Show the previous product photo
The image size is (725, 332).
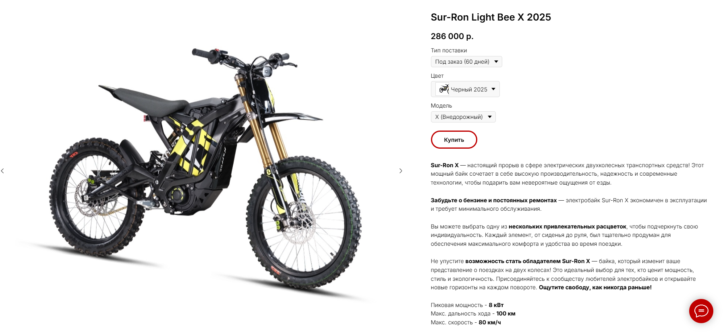pyautogui.click(x=2, y=171)
